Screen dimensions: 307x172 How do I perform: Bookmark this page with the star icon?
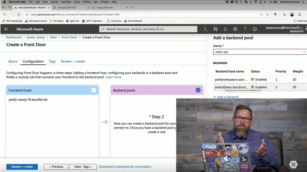click(268, 15)
